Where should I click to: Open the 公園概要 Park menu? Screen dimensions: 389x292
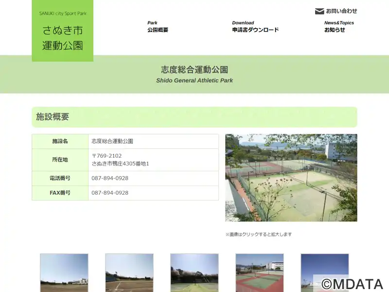click(158, 27)
